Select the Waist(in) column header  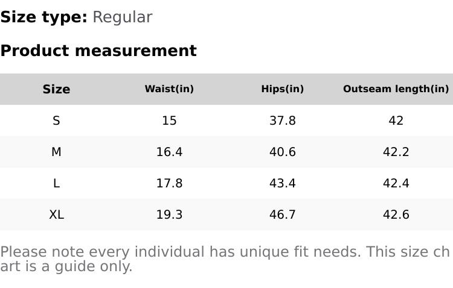[x=169, y=89]
